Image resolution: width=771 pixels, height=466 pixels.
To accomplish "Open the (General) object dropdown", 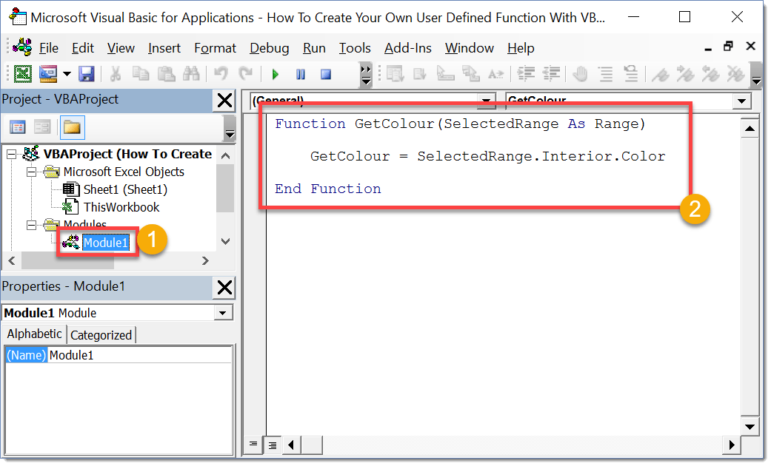I will click(486, 101).
